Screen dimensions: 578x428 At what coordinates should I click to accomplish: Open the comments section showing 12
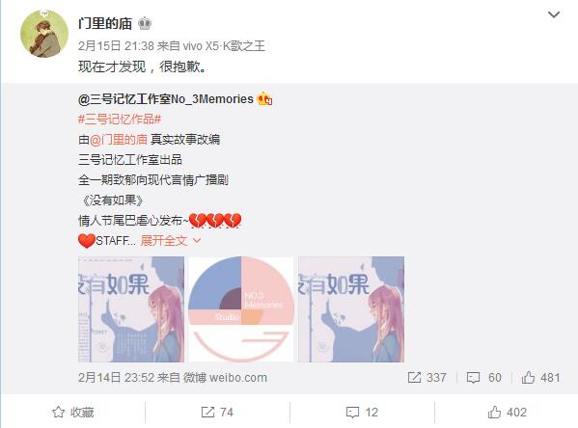[363, 413]
